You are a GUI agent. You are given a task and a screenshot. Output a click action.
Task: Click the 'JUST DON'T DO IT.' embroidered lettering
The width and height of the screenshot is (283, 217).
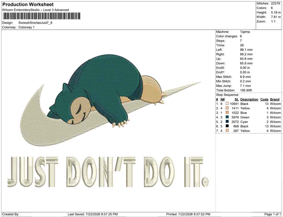point(108,172)
